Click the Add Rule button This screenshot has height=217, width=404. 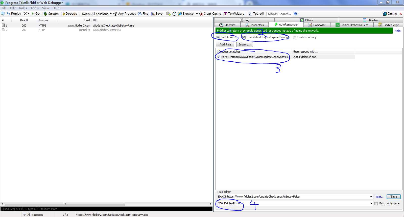click(225, 44)
